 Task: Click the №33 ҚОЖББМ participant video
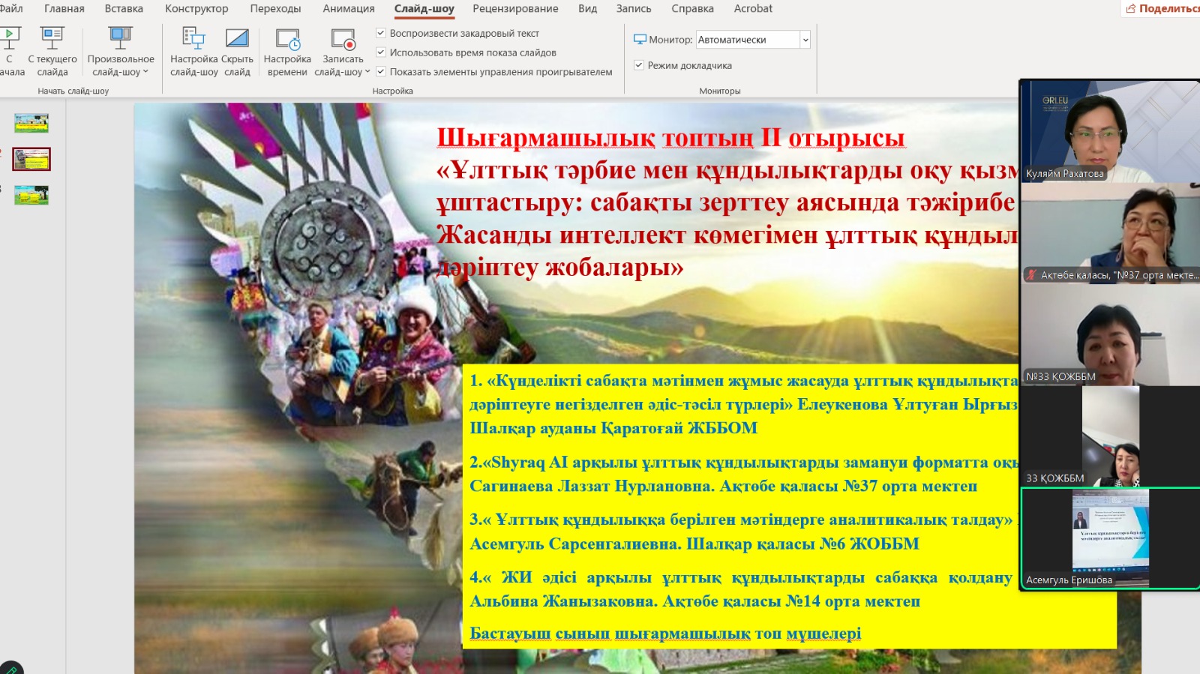tap(1110, 335)
